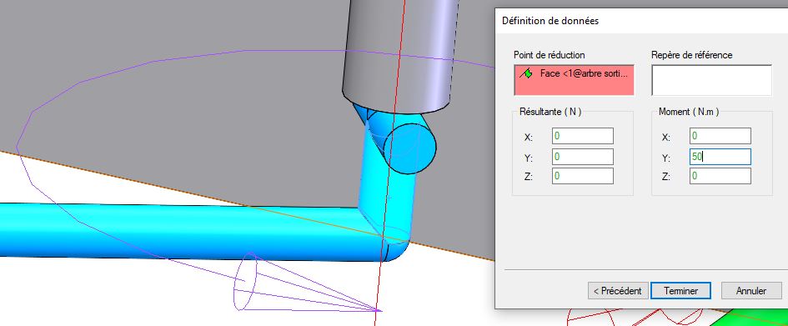
Task: Edit the Résultante X field
Action: (x=583, y=136)
